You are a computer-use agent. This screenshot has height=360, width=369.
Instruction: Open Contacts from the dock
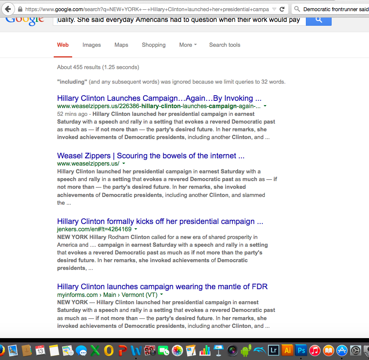[x=27, y=351]
